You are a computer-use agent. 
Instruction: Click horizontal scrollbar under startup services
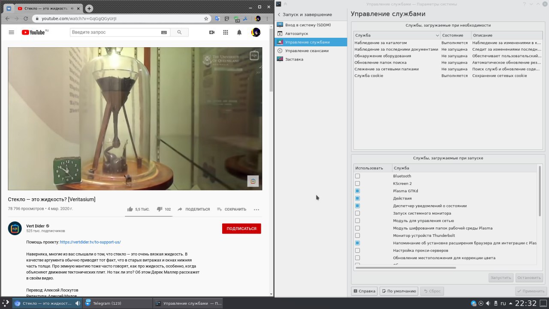[x=406, y=268]
